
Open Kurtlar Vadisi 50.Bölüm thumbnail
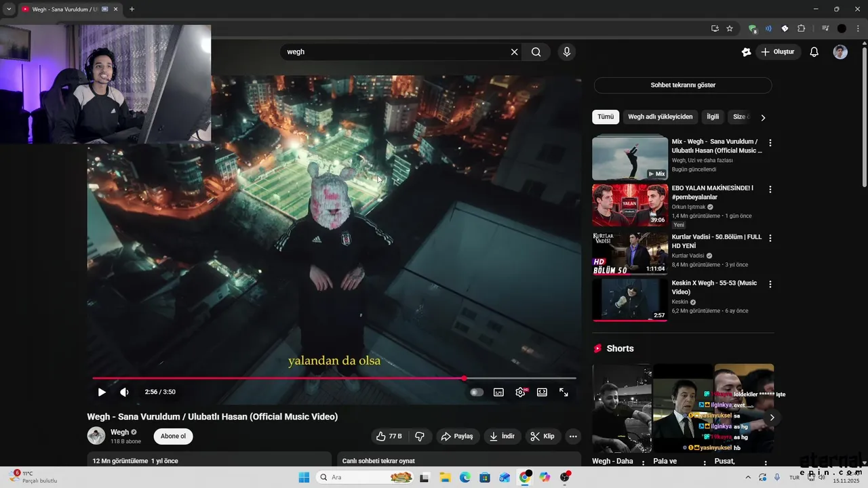pyautogui.click(x=630, y=253)
